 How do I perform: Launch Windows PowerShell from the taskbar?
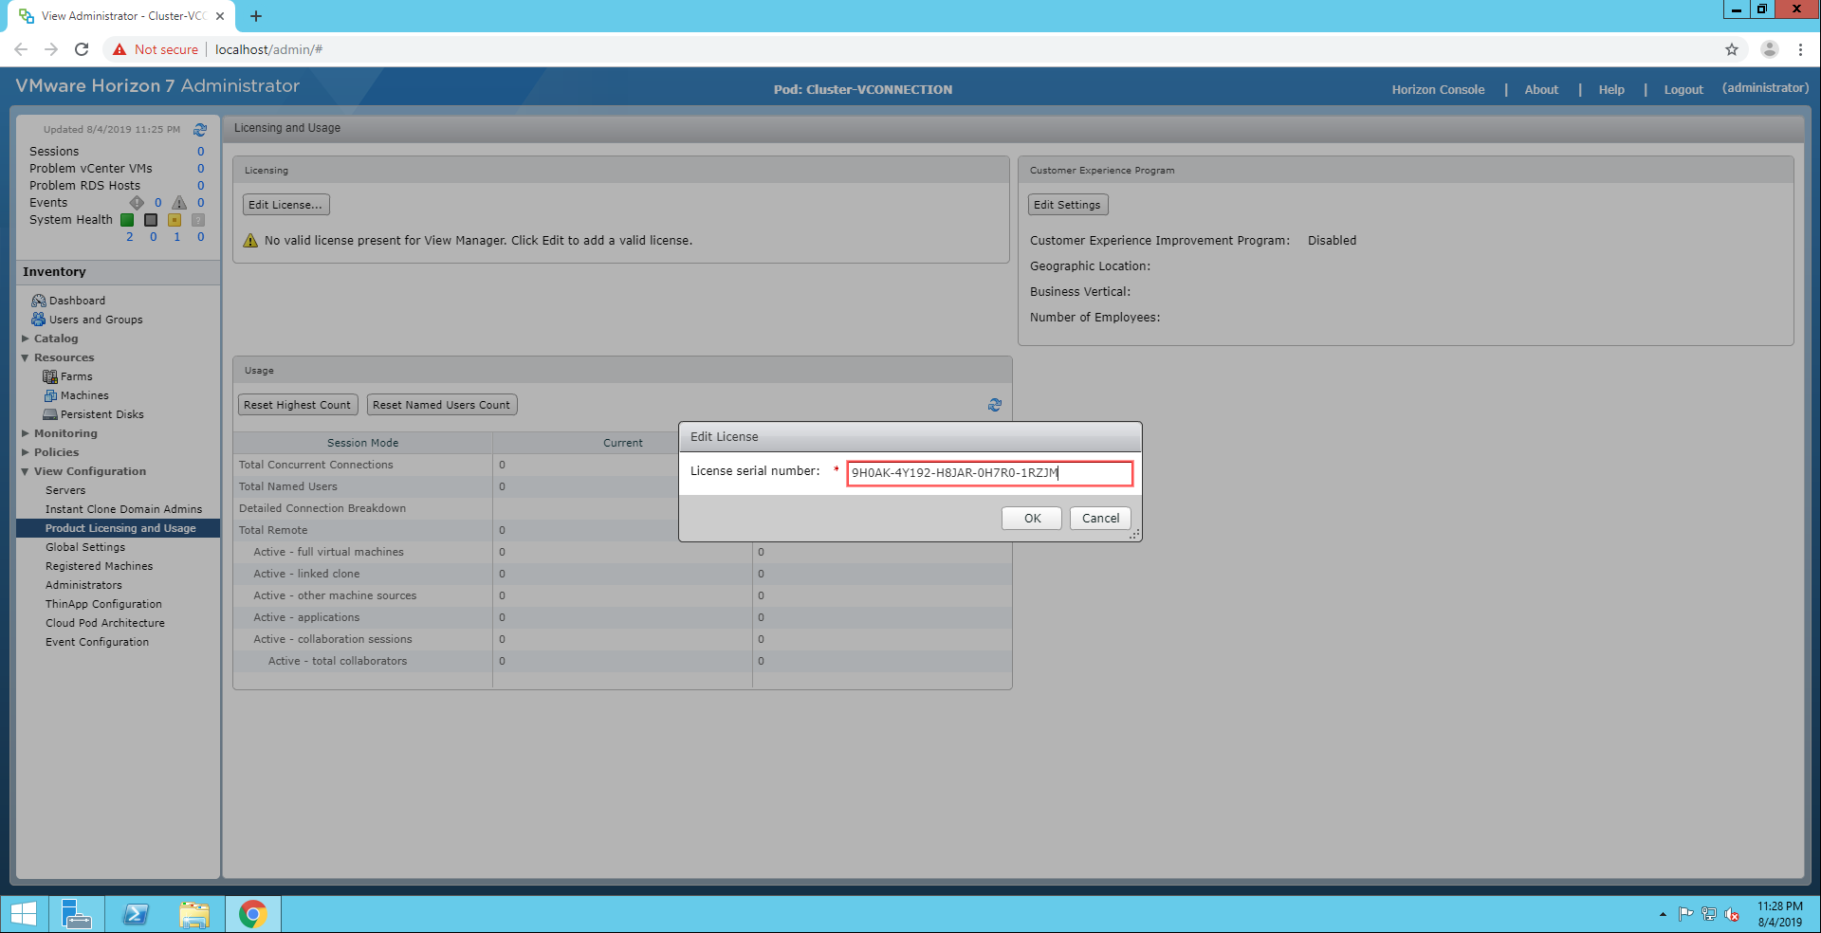coord(136,914)
